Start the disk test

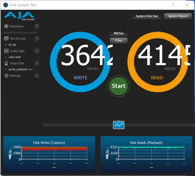tap(119, 86)
